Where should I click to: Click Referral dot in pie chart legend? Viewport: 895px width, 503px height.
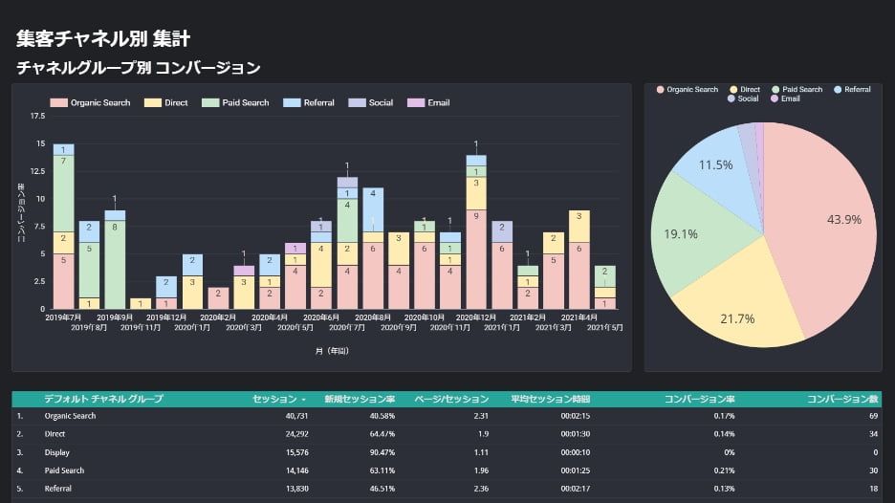[x=838, y=90]
